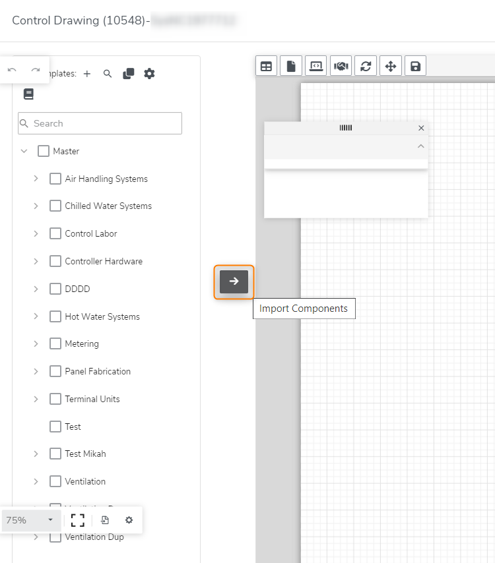Click the move arrows toolbar icon
495x563 pixels.
click(391, 66)
